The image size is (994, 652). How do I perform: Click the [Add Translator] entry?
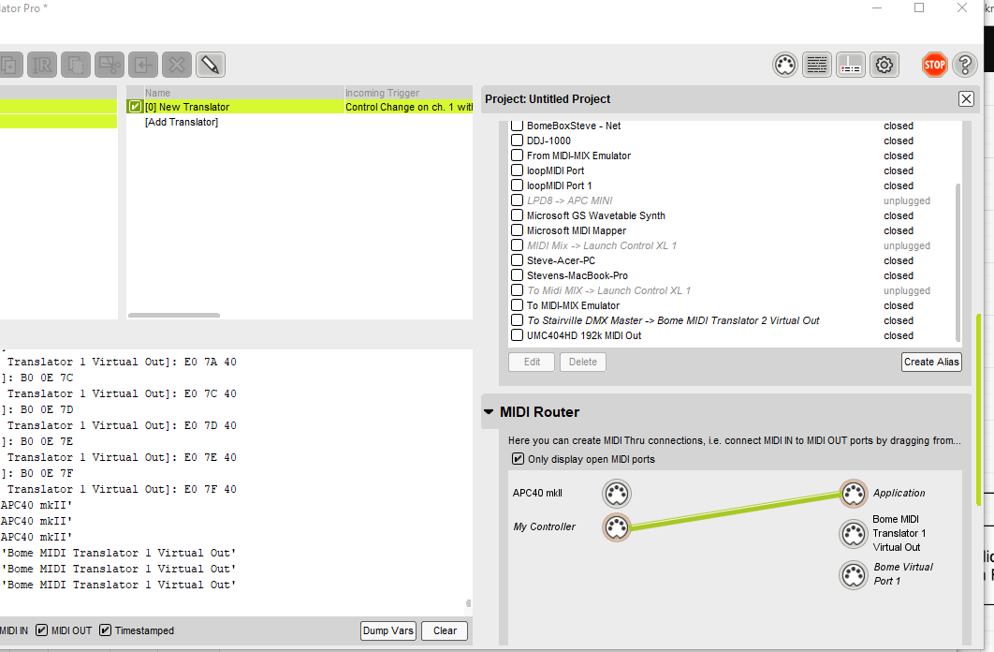182,122
